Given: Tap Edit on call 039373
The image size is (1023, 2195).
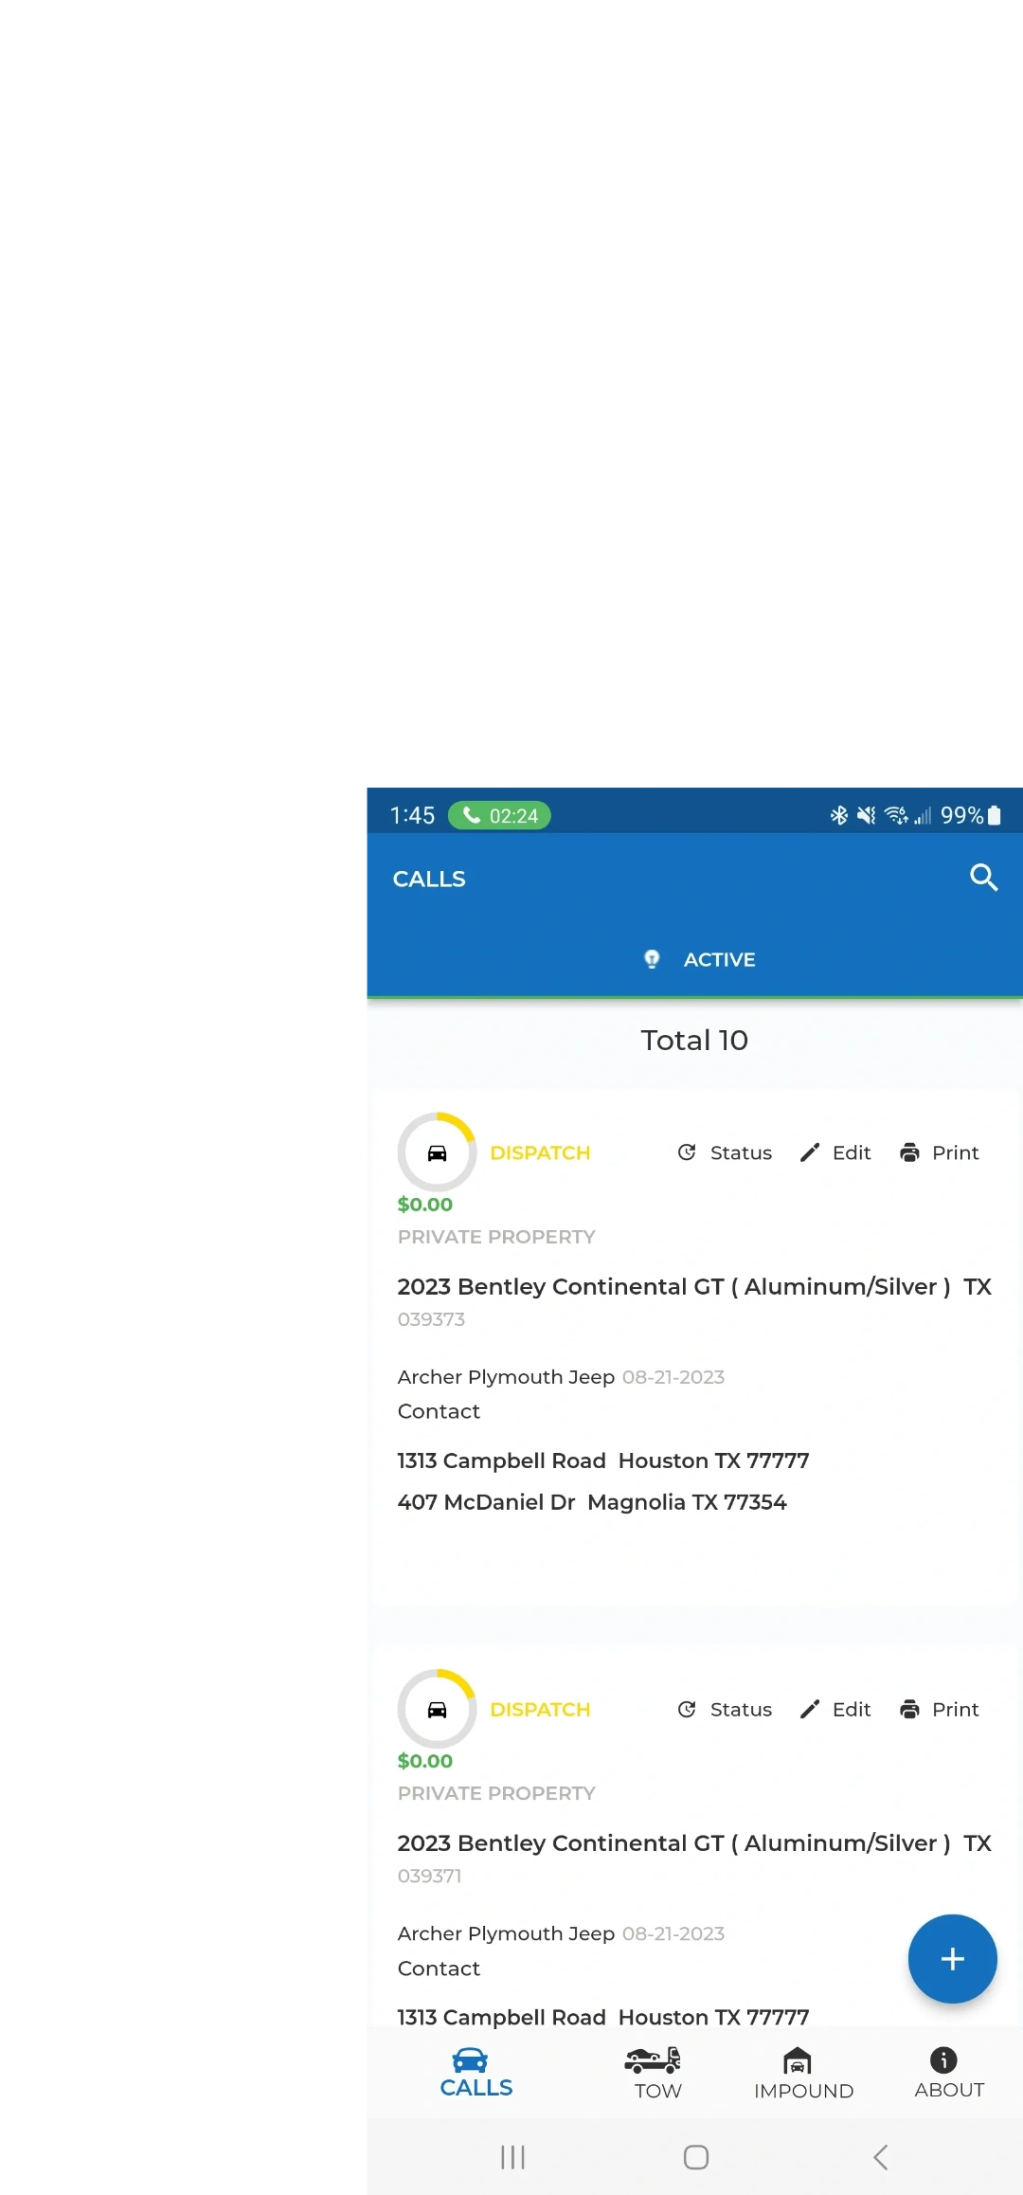Looking at the screenshot, I should (835, 1152).
